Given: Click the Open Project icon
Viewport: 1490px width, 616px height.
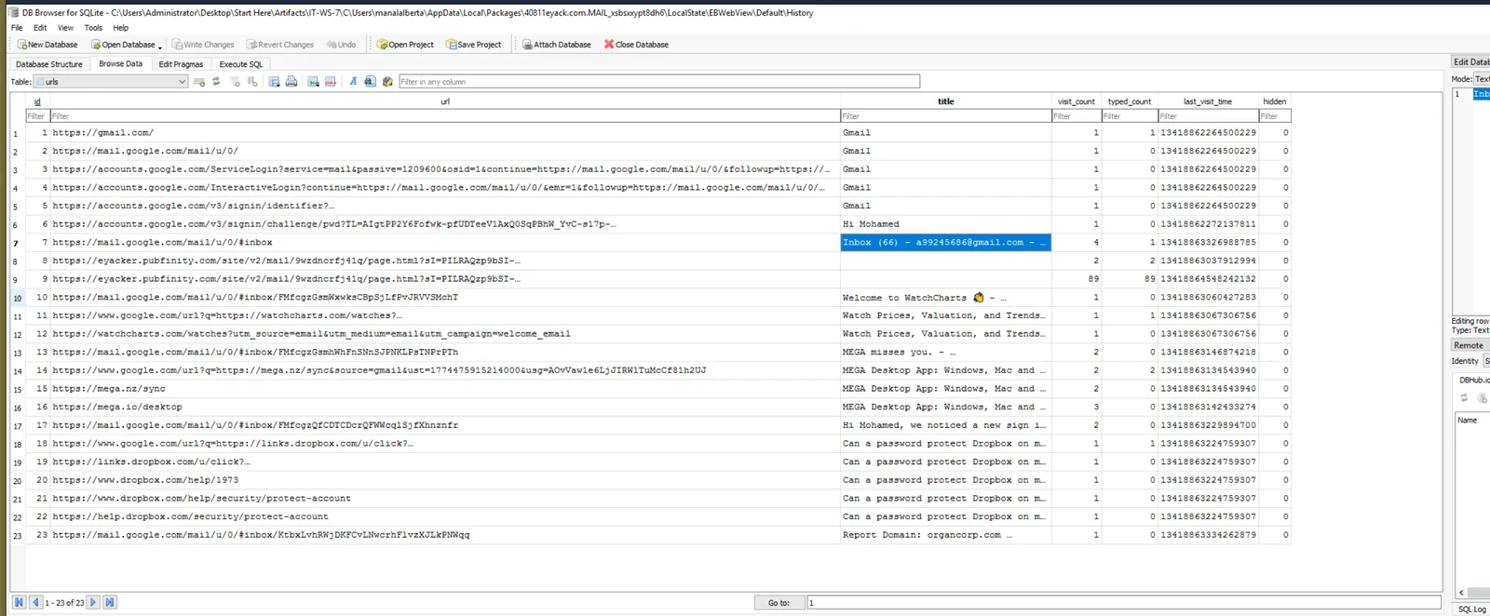Looking at the screenshot, I should coord(382,45).
